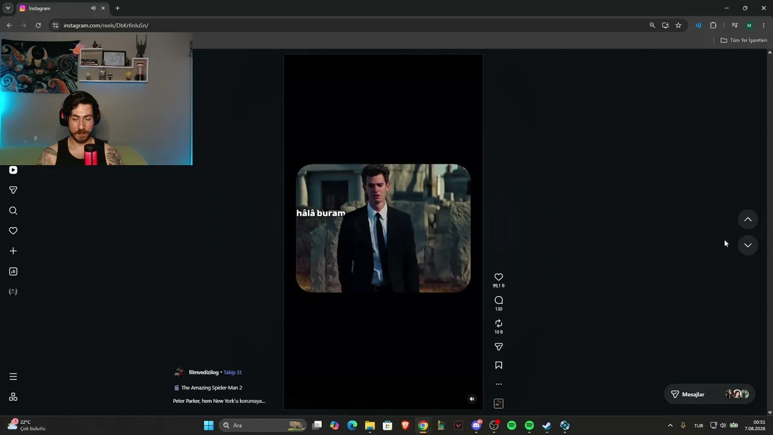Show hidden system tray icons
This screenshot has width=773, height=435.
(x=670, y=425)
